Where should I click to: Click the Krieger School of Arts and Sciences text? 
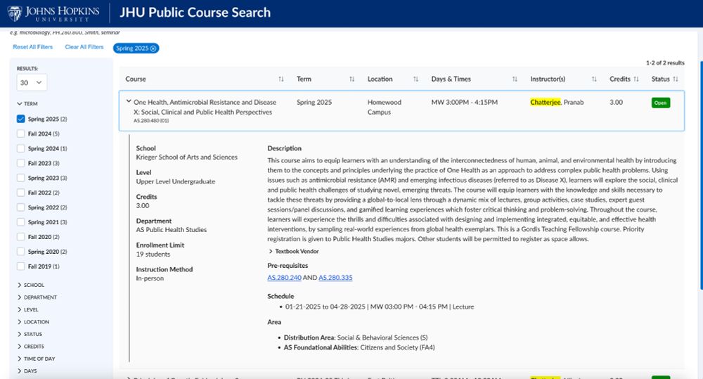coord(187,158)
